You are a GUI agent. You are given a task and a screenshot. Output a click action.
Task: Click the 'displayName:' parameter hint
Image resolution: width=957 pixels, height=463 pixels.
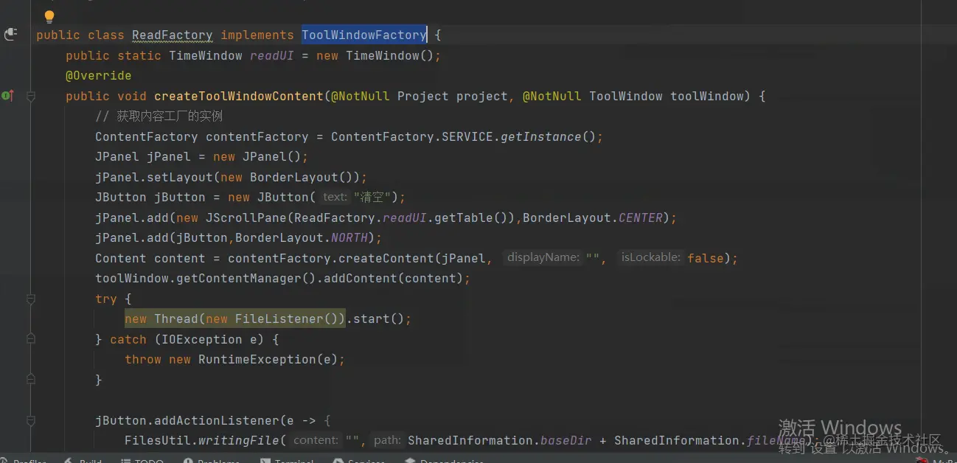543,257
